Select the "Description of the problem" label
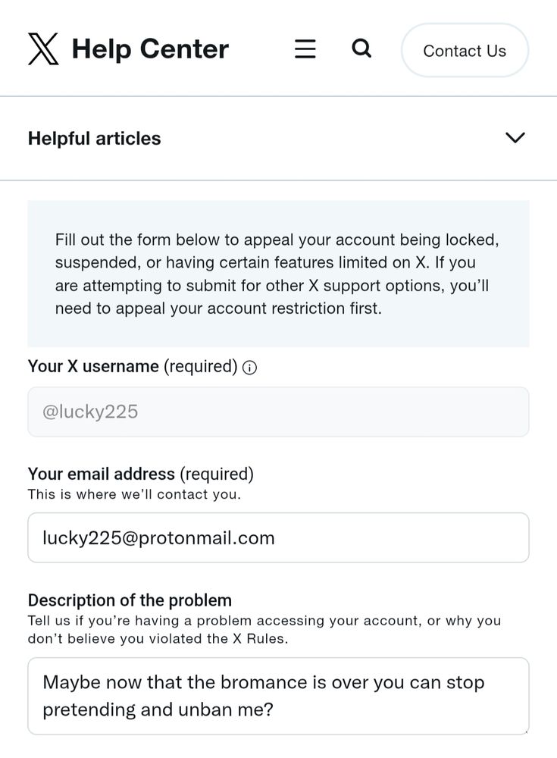 tap(130, 600)
